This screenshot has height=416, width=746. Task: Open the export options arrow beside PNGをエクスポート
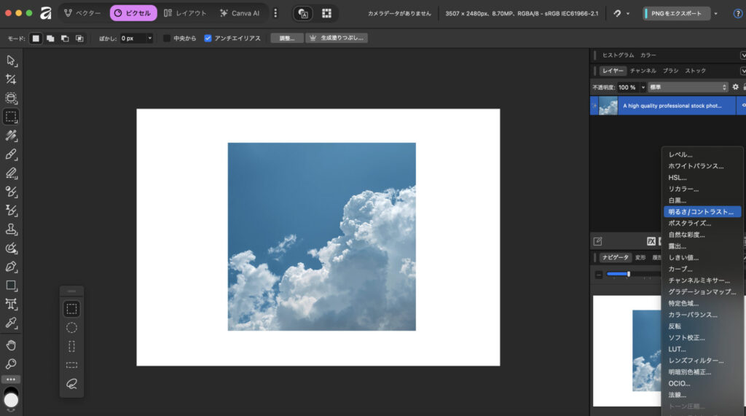coord(715,13)
